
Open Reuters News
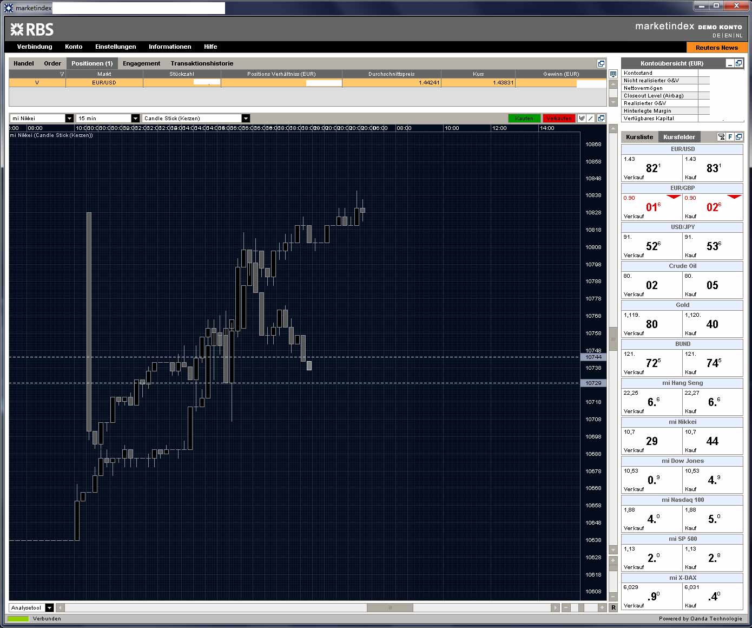tap(717, 48)
